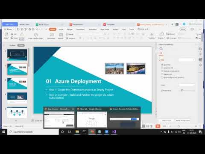Click the 'Azure Deployment' slide title

click(x=78, y=81)
